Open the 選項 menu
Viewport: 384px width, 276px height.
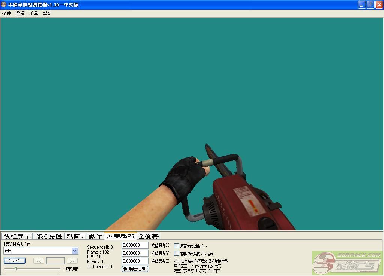click(20, 13)
